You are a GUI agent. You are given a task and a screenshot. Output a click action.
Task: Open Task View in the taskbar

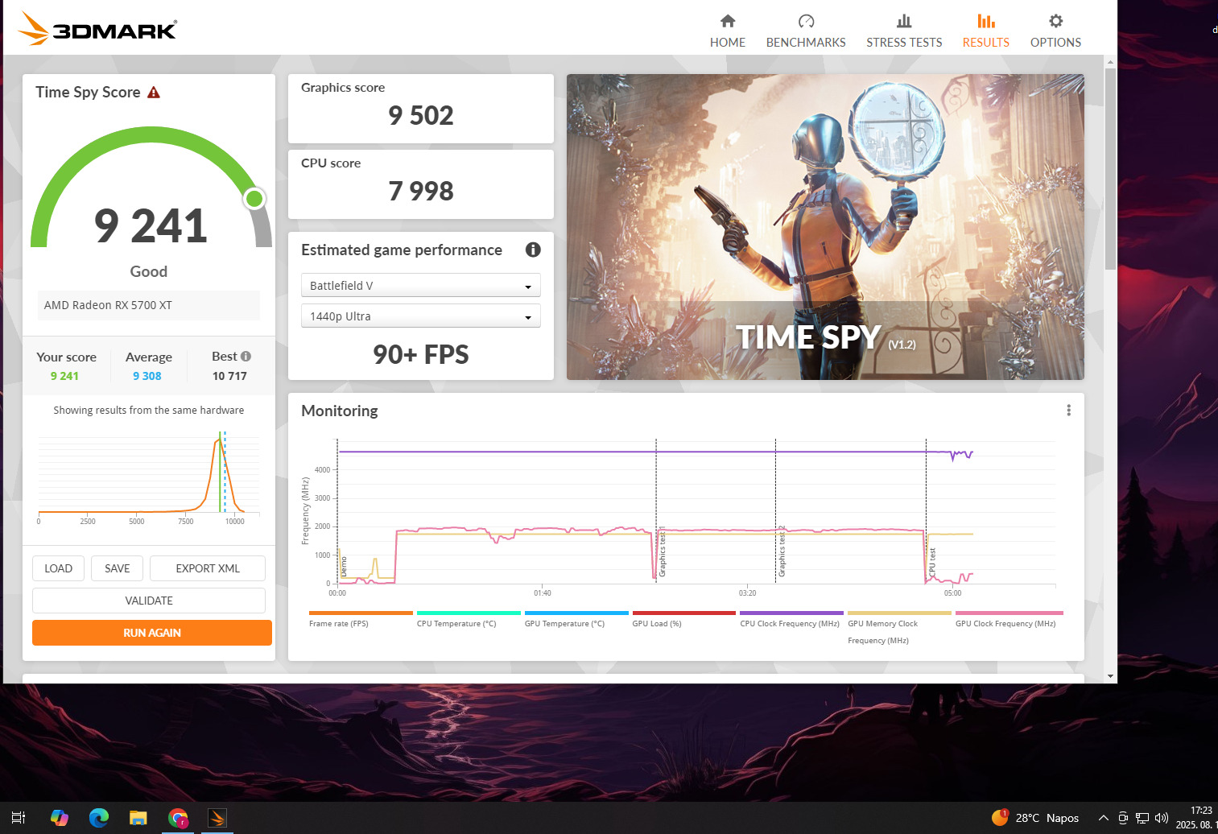pyautogui.click(x=19, y=818)
